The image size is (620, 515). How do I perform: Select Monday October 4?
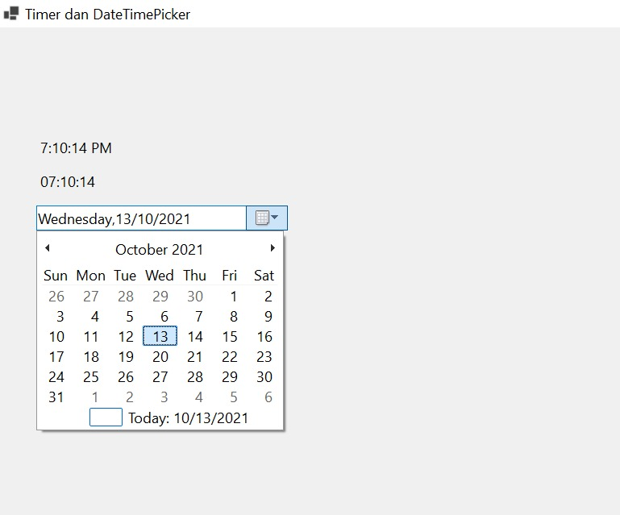[x=95, y=316]
